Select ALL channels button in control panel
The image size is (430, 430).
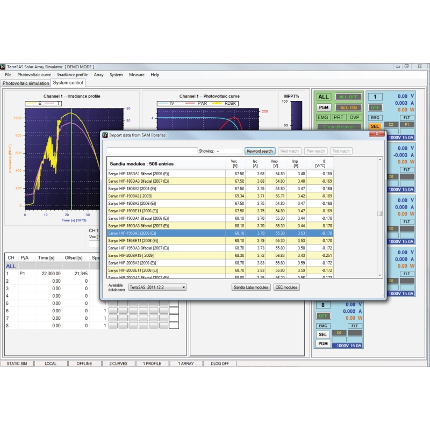324,97
